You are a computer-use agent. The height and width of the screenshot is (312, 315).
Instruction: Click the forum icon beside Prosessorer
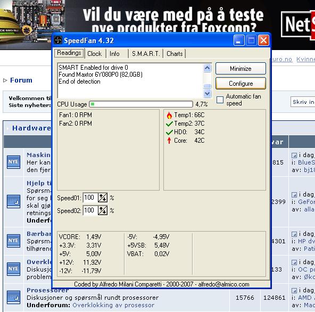[13, 297]
